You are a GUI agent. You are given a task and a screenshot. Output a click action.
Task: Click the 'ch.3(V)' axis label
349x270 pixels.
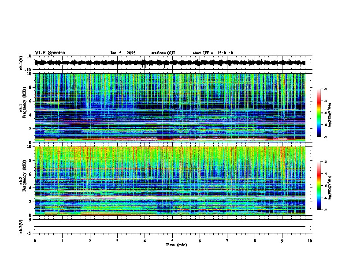point(21,226)
